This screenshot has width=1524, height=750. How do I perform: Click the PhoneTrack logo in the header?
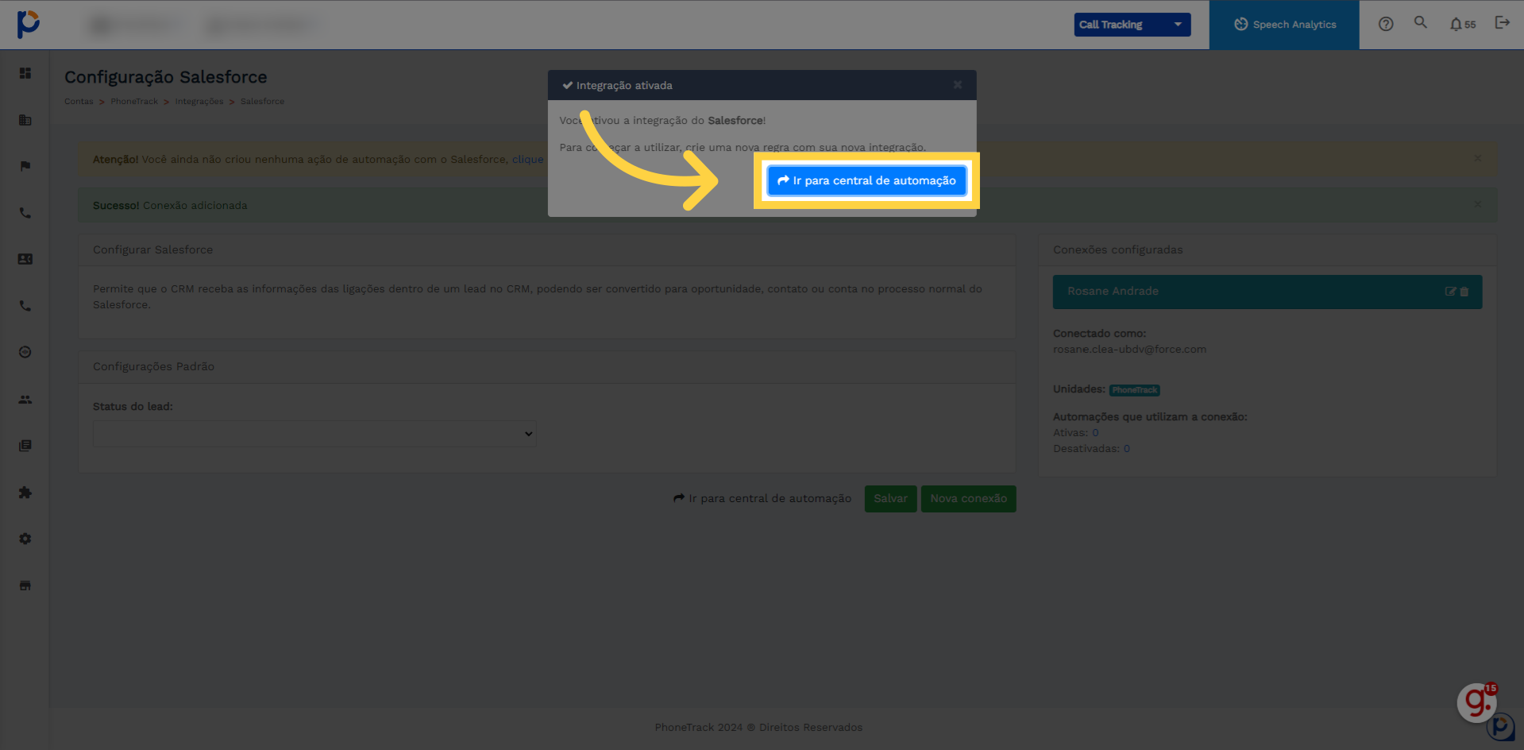tap(29, 24)
